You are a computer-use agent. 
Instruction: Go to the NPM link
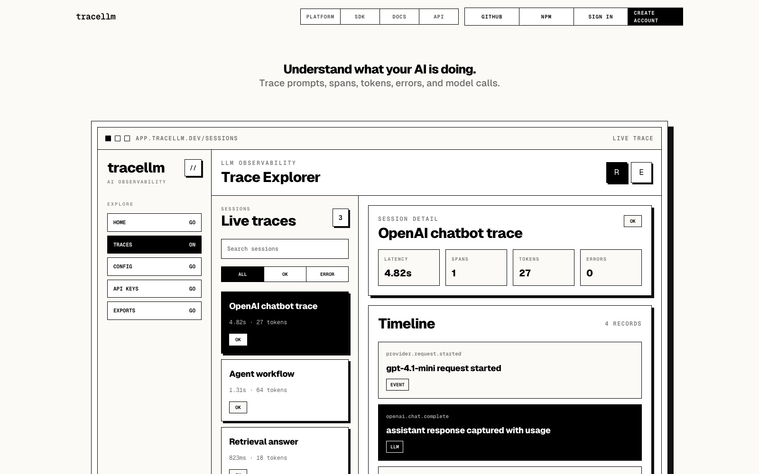click(546, 17)
